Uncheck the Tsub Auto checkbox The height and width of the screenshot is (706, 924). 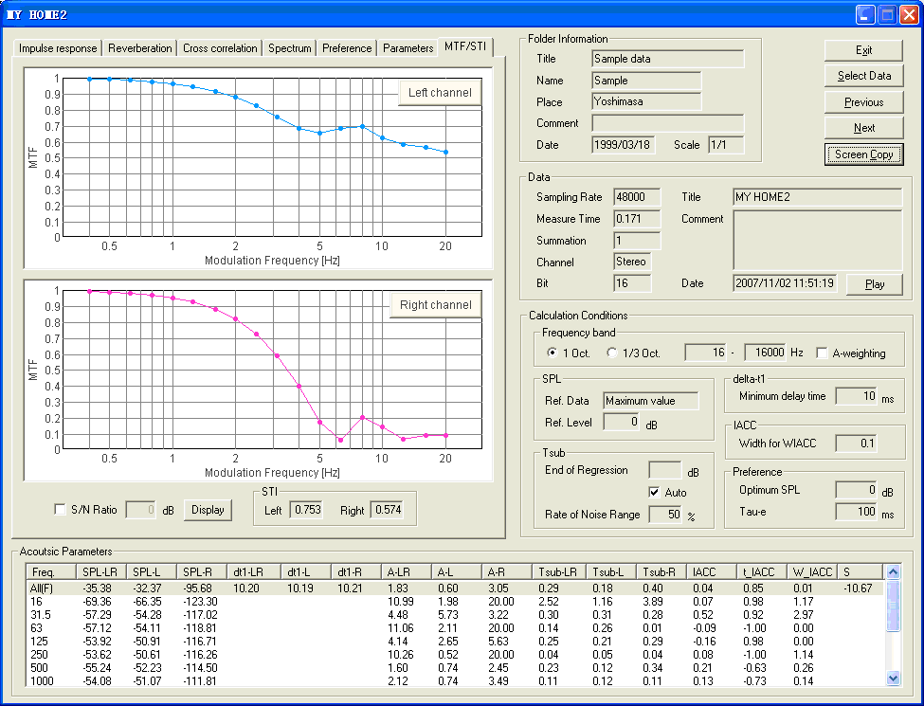tap(654, 492)
